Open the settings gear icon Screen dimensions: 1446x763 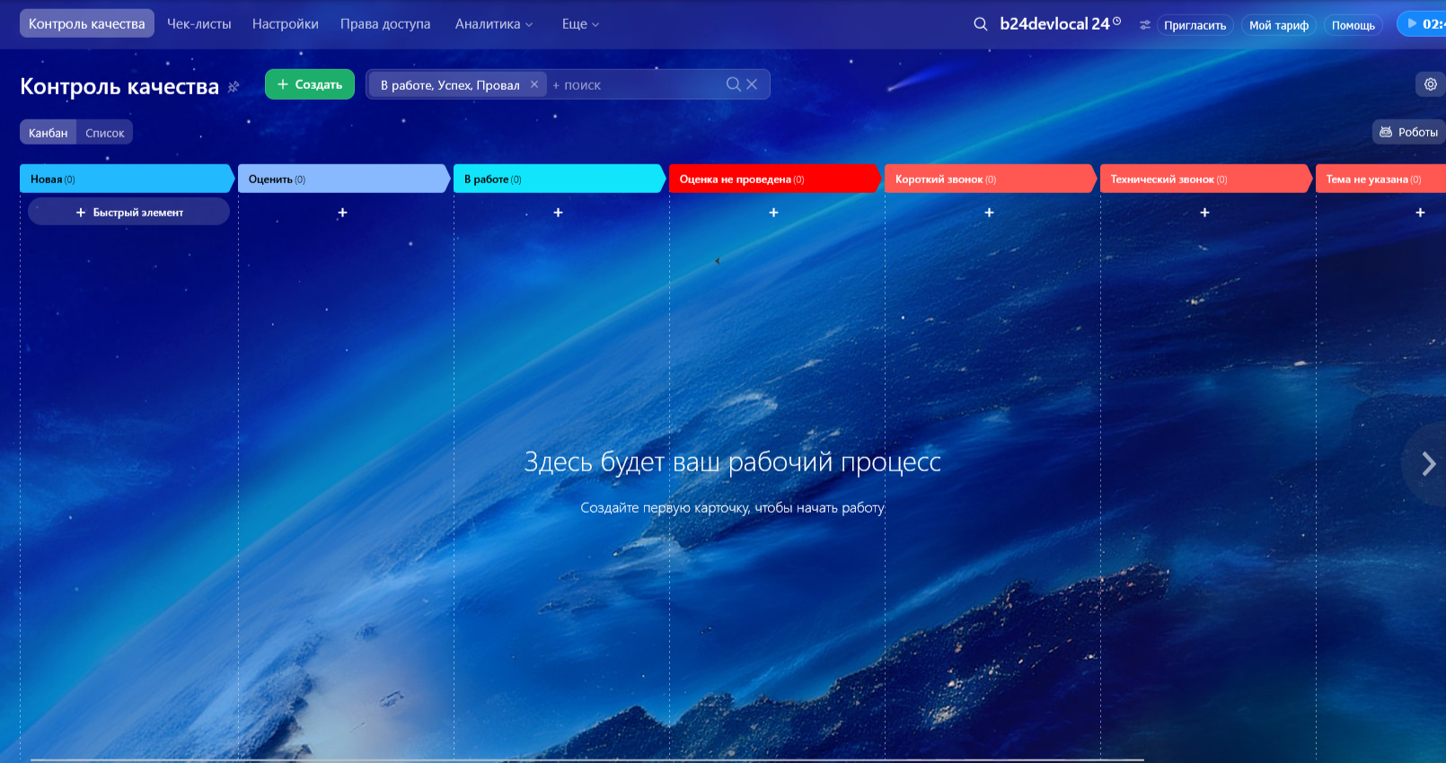pyautogui.click(x=1431, y=84)
